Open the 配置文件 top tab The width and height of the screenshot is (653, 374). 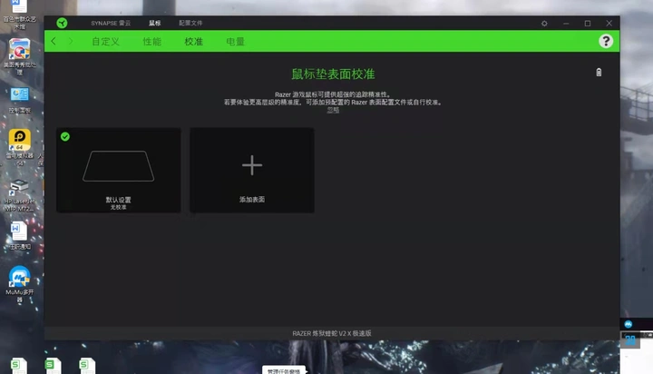(x=190, y=23)
